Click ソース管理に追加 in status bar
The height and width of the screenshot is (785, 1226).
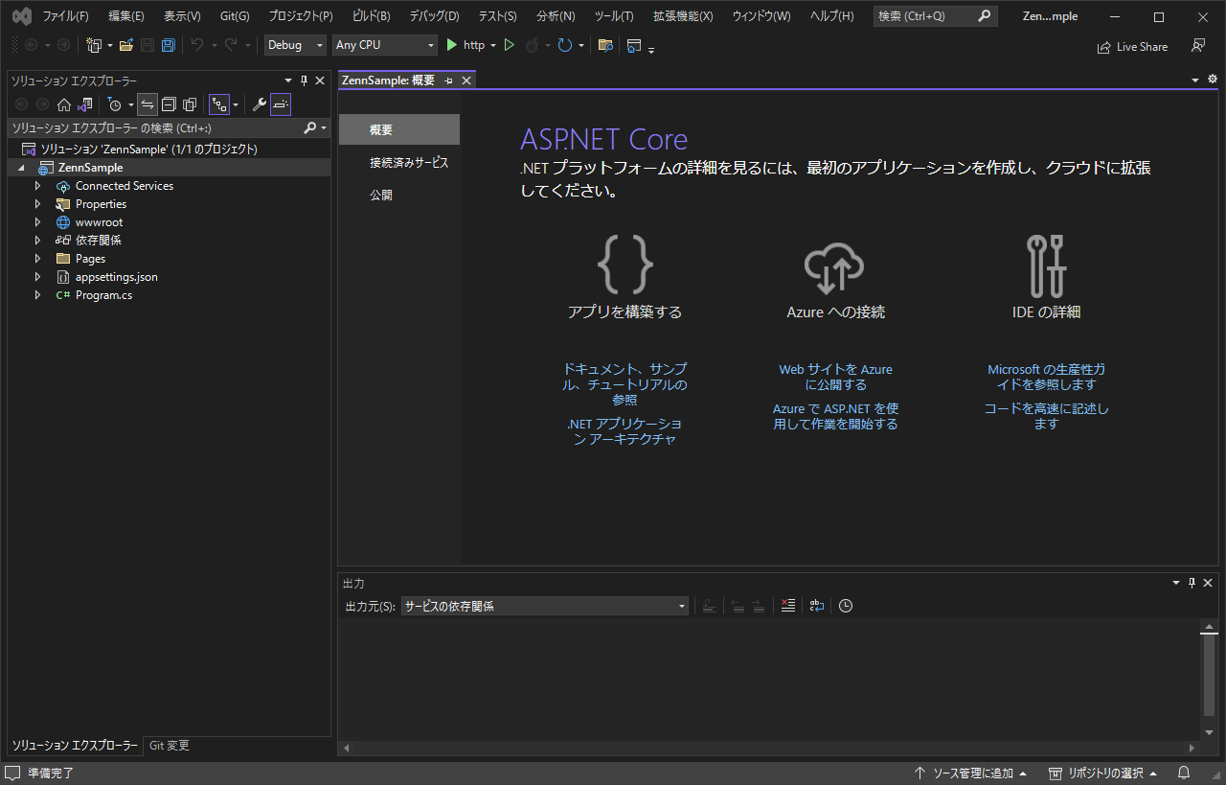(971, 773)
